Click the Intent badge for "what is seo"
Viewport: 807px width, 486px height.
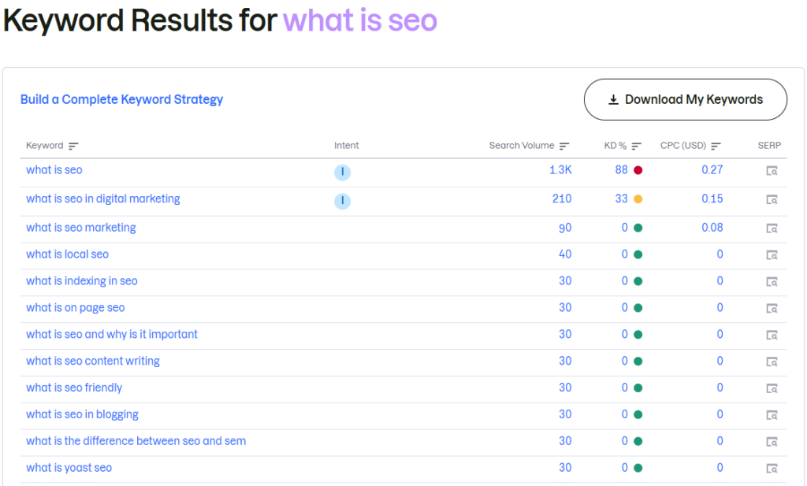point(342,171)
